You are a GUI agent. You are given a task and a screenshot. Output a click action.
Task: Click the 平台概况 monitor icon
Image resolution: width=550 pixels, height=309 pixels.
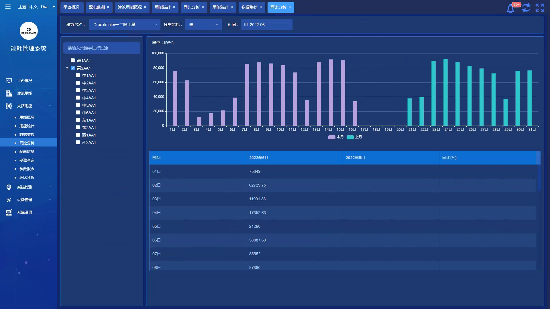[9, 81]
